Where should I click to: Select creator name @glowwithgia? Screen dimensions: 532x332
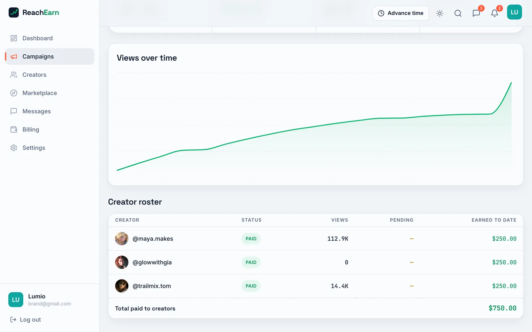point(152,262)
